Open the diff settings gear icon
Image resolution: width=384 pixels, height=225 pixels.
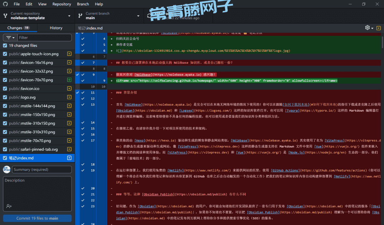tap(367, 28)
